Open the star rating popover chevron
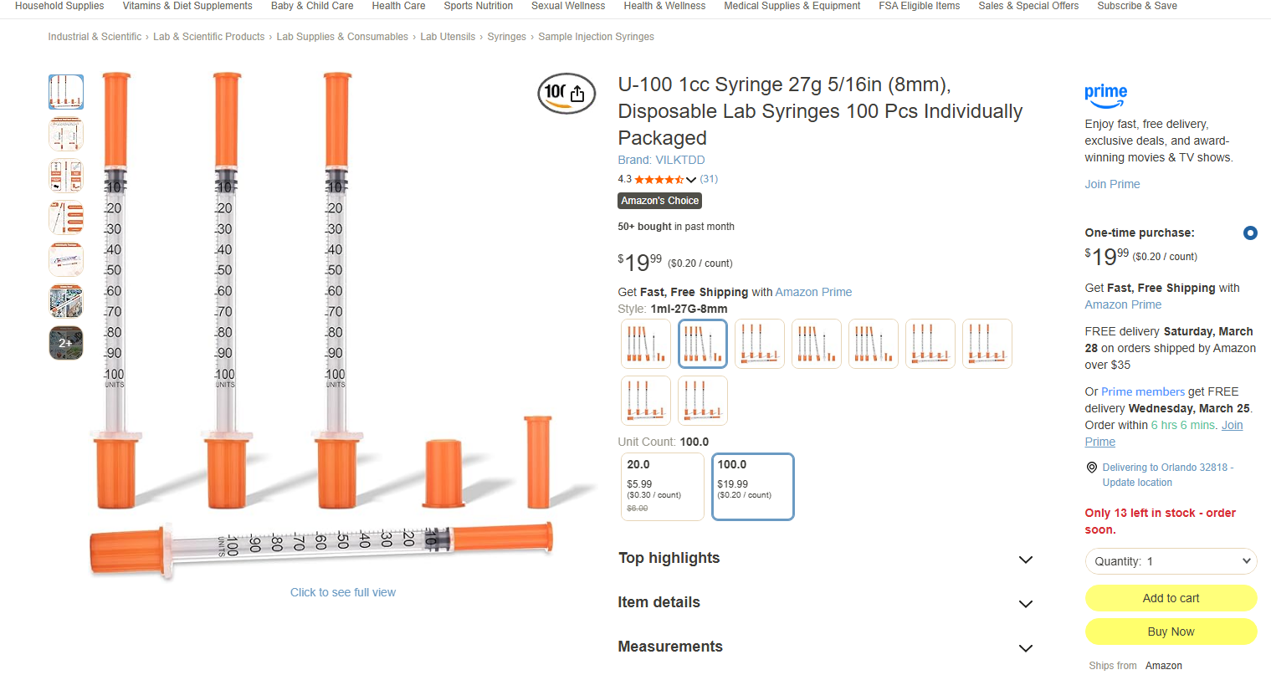The width and height of the screenshot is (1271, 675). tap(691, 180)
